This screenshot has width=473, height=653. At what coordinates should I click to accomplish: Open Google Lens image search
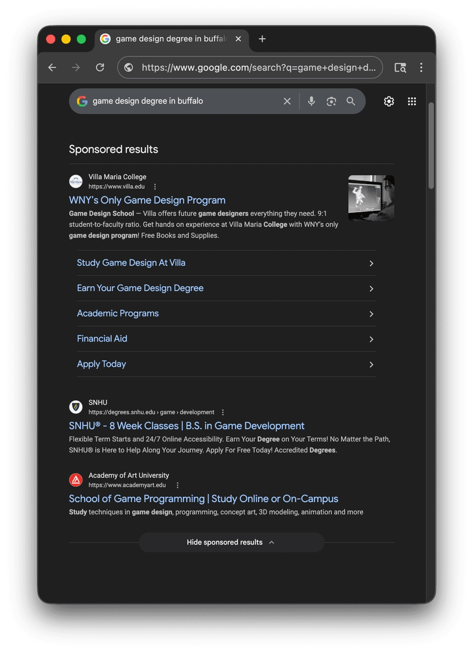point(331,101)
